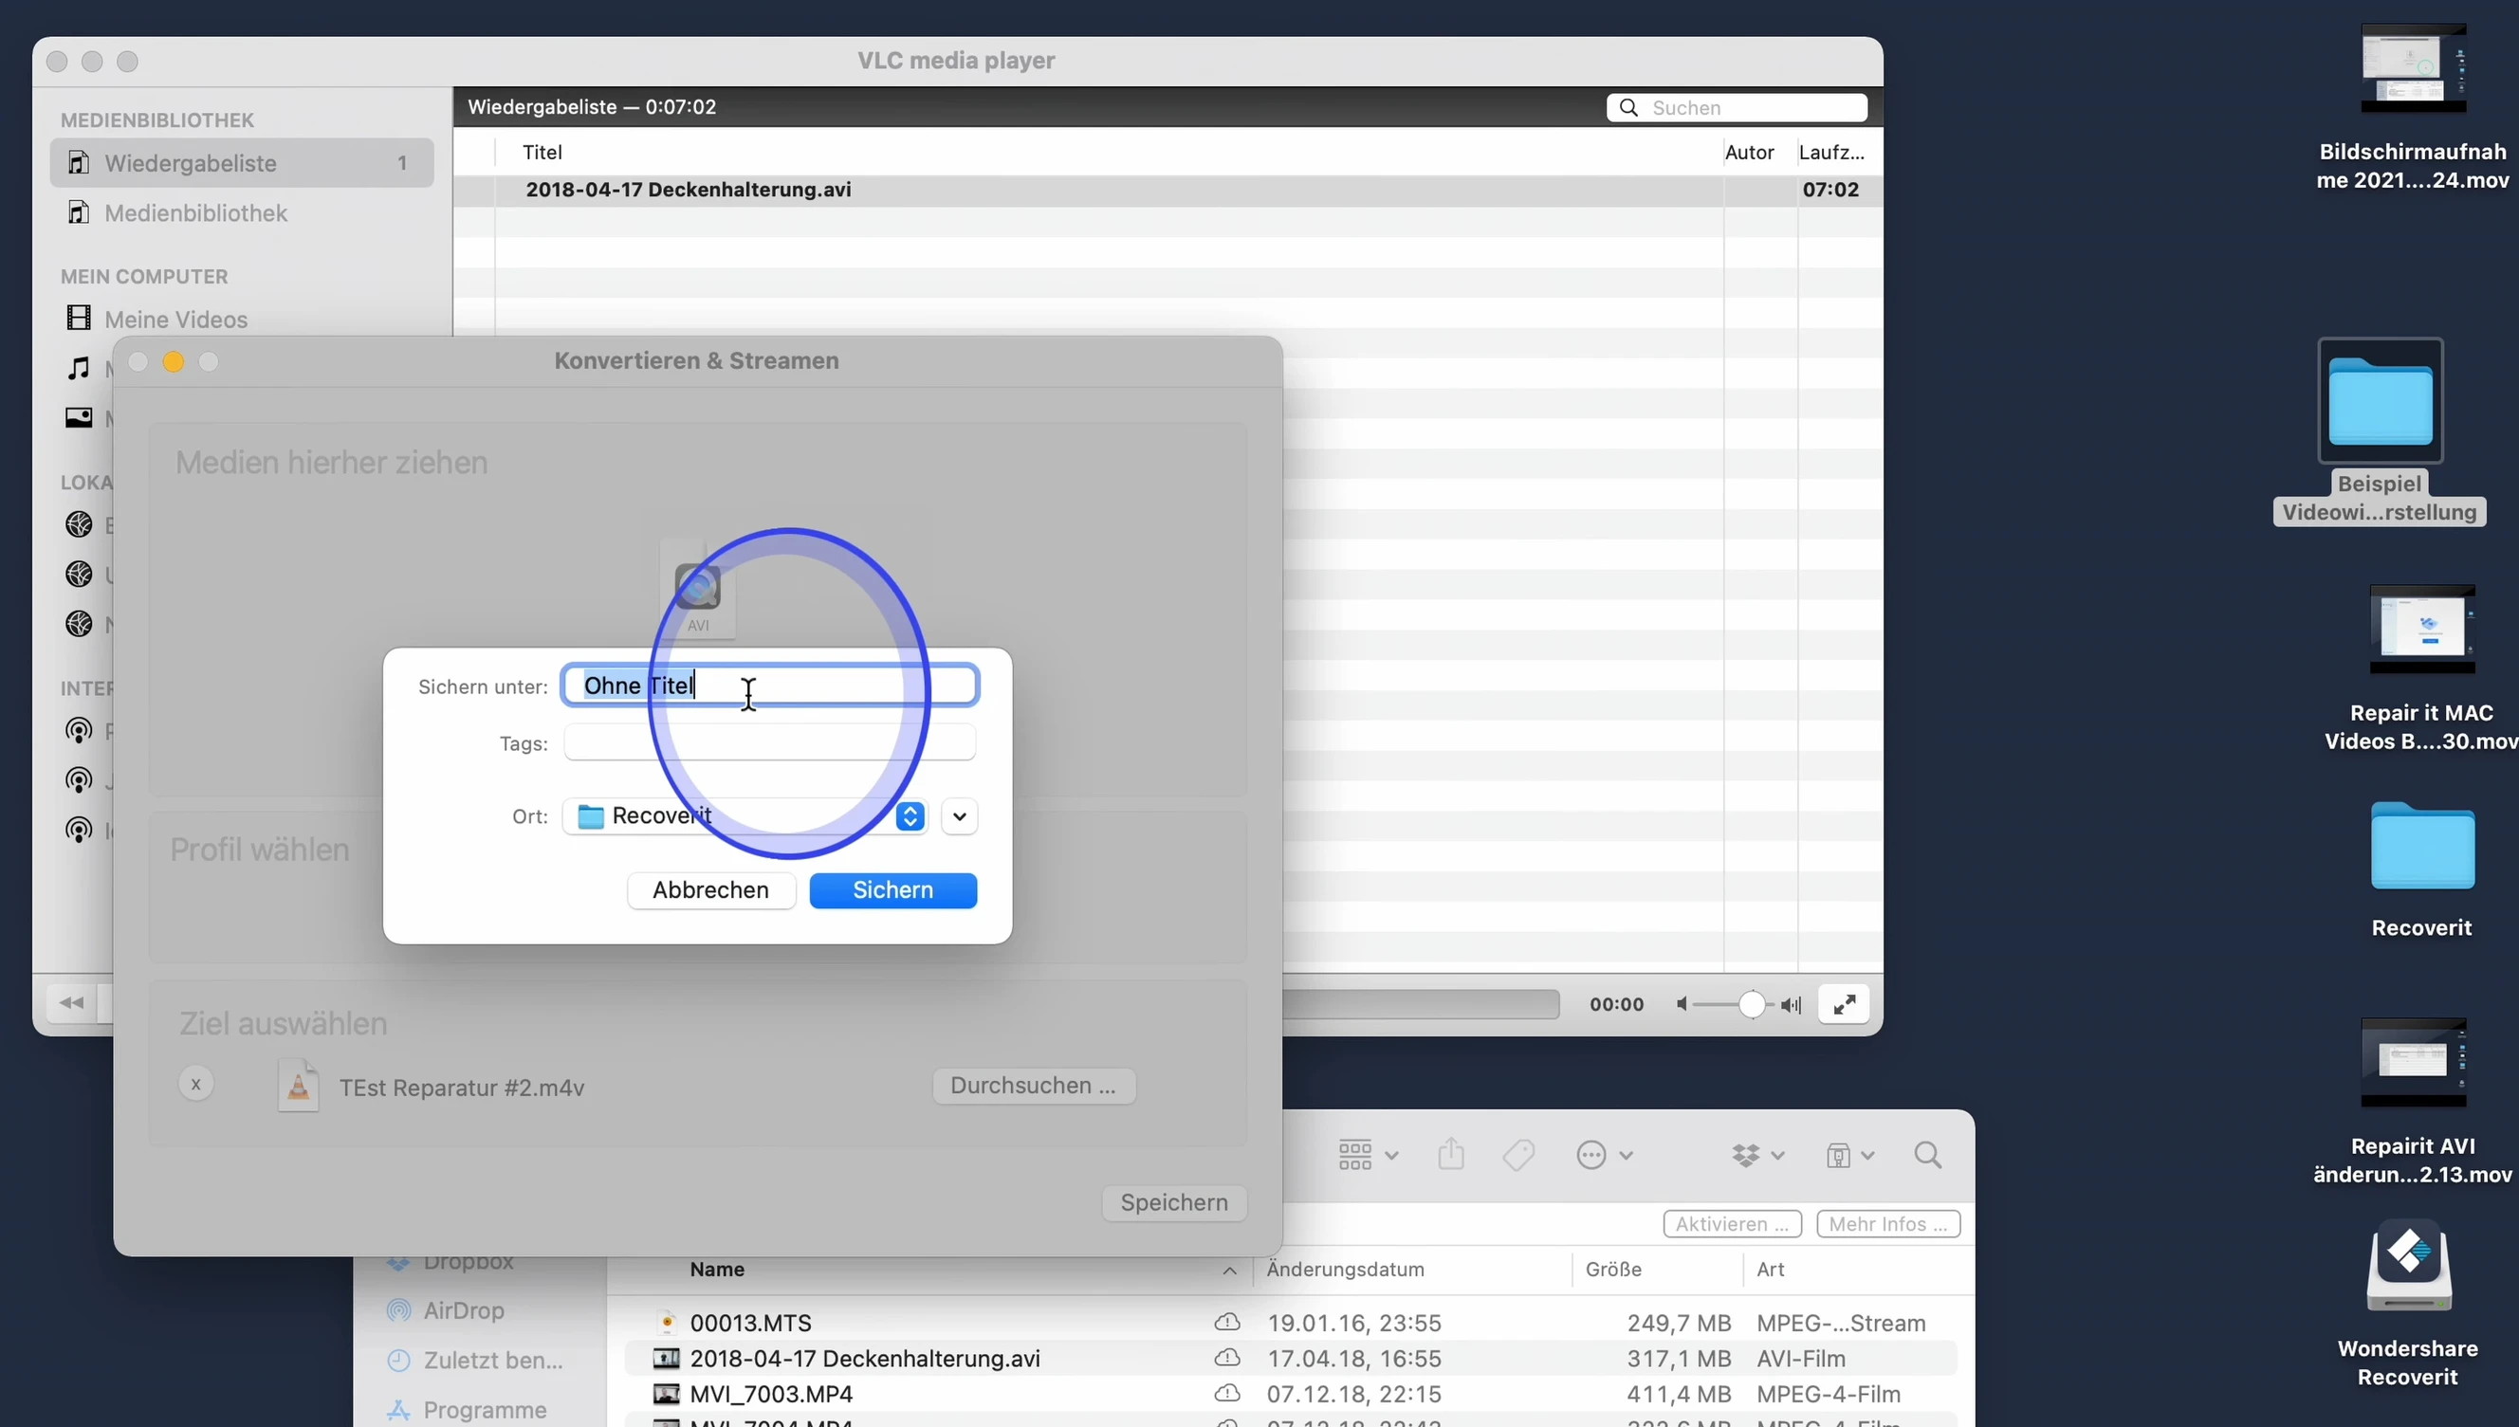Sort Finder list by Änderungsdatum column
Screen dimensions: 2519x1427
click(x=1345, y=1270)
